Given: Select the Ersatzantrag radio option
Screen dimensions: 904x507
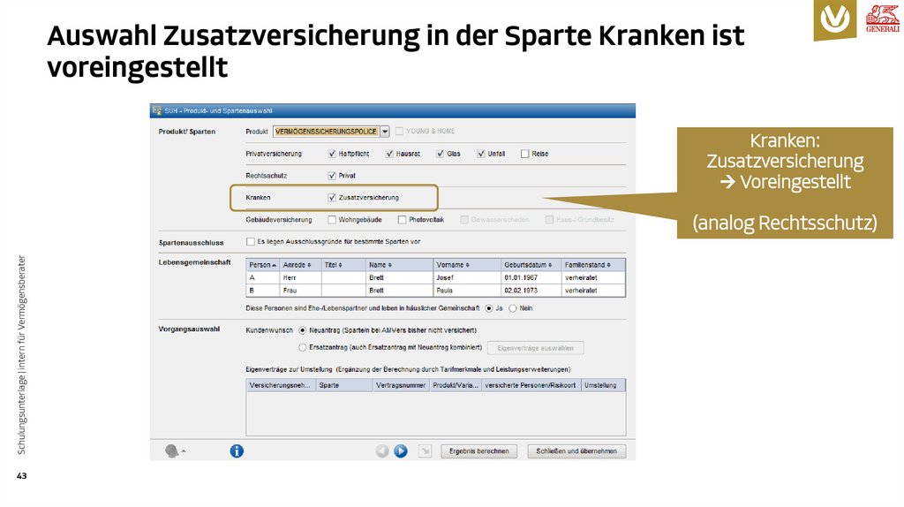Looking at the screenshot, I should coord(302,348).
